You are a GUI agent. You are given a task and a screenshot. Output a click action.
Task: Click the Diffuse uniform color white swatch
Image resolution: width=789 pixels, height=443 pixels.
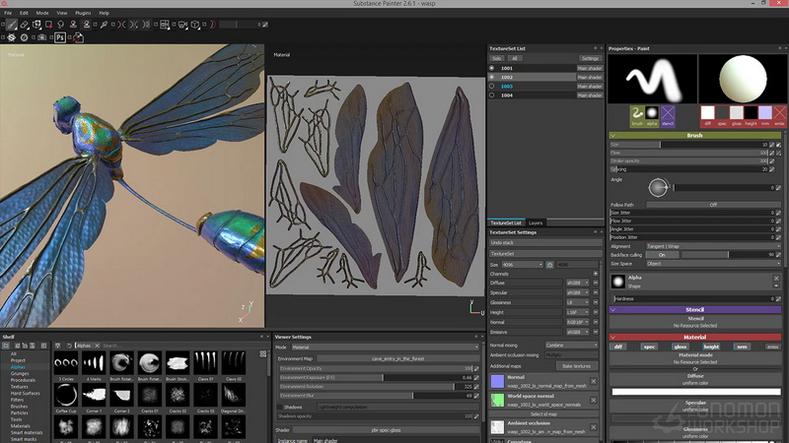[x=696, y=392]
